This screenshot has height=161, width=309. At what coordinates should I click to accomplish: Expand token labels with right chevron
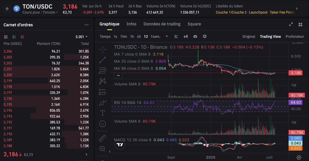[297, 9]
